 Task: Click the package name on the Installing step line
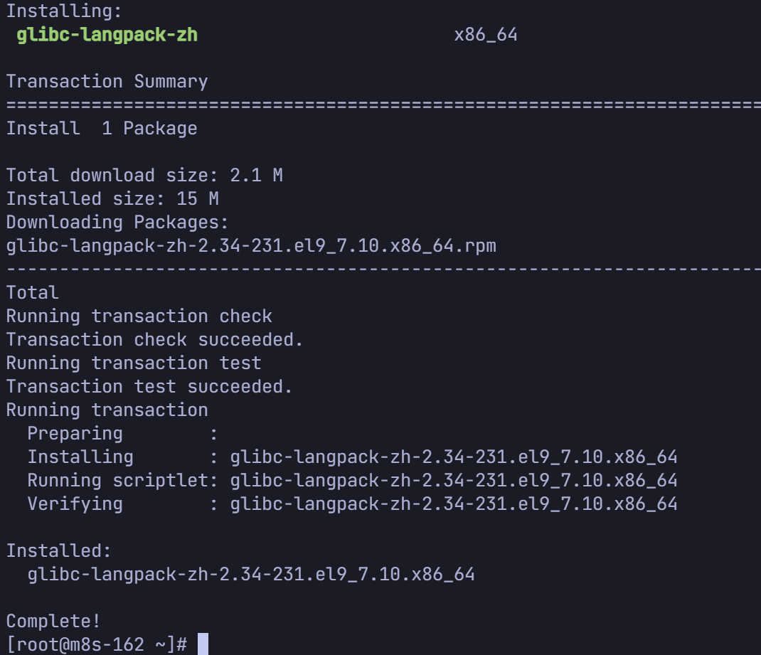[454, 457]
